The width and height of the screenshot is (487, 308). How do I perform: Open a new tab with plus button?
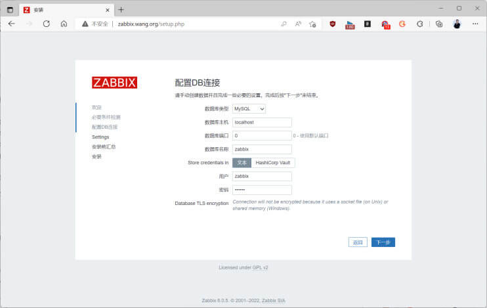(121, 10)
